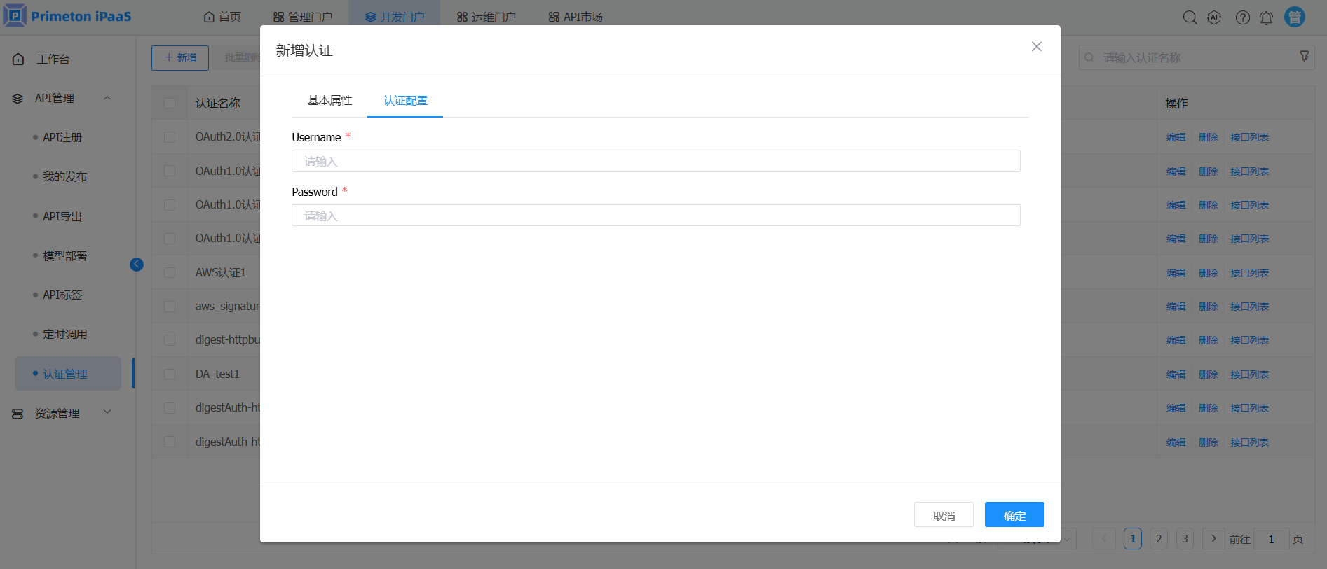Image resolution: width=1327 pixels, height=569 pixels.
Task: Open the help question mark icon
Action: (1242, 17)
